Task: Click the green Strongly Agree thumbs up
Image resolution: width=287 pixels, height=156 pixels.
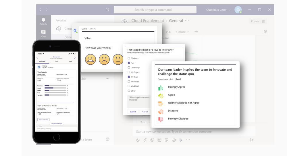Action: click(161, 87)
